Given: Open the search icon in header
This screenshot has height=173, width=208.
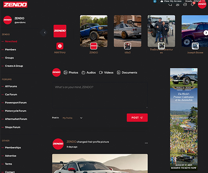Looking at the screenshot, I should click(x=170, y=5).
